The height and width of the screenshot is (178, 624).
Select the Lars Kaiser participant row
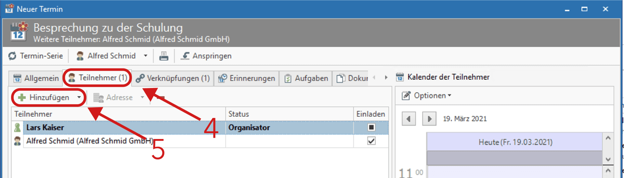point(201,128)
